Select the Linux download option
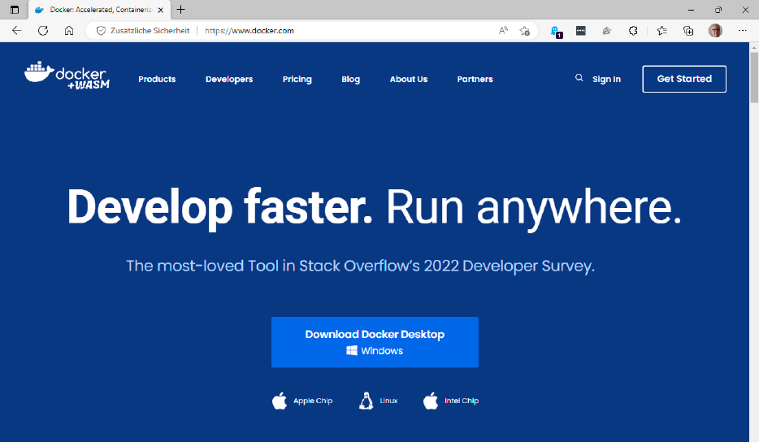This screenshot has width=759, height=442. [379, 401]
